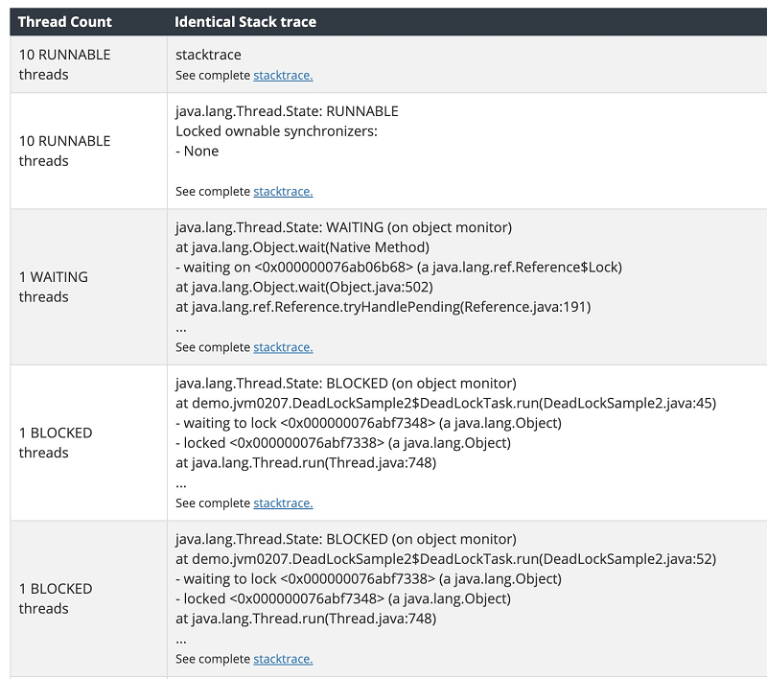Screen dimensions: 767x679
Task: Open stacktrace link for DeadLockSample2.java:45 blocked thread
Action: click(x=283, y=503)
